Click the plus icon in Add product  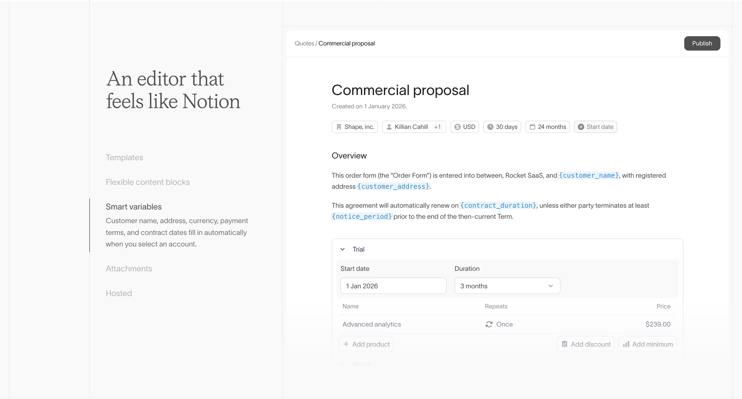(346, 344)
